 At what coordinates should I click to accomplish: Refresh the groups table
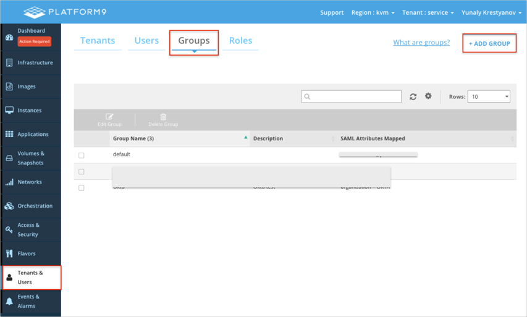point(413,96)
